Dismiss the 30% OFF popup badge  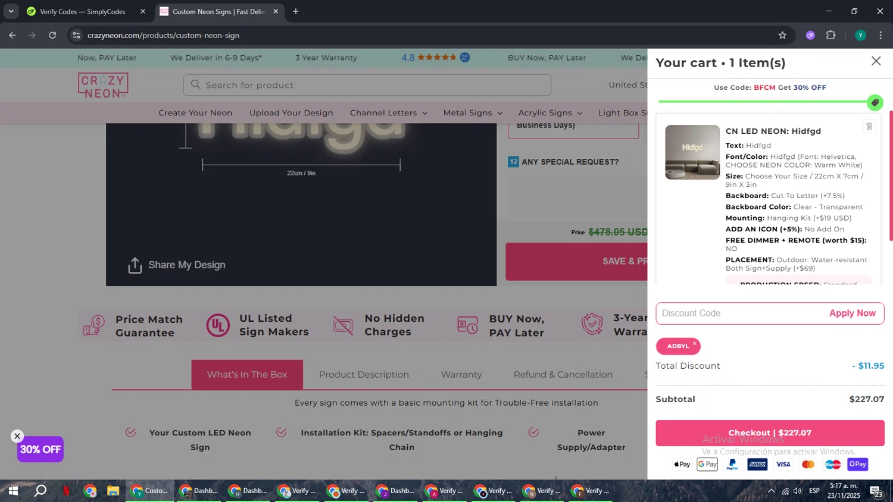point(17,436)
